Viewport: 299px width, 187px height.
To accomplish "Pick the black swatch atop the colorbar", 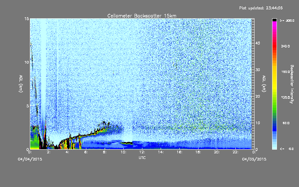I will [274, 20].
